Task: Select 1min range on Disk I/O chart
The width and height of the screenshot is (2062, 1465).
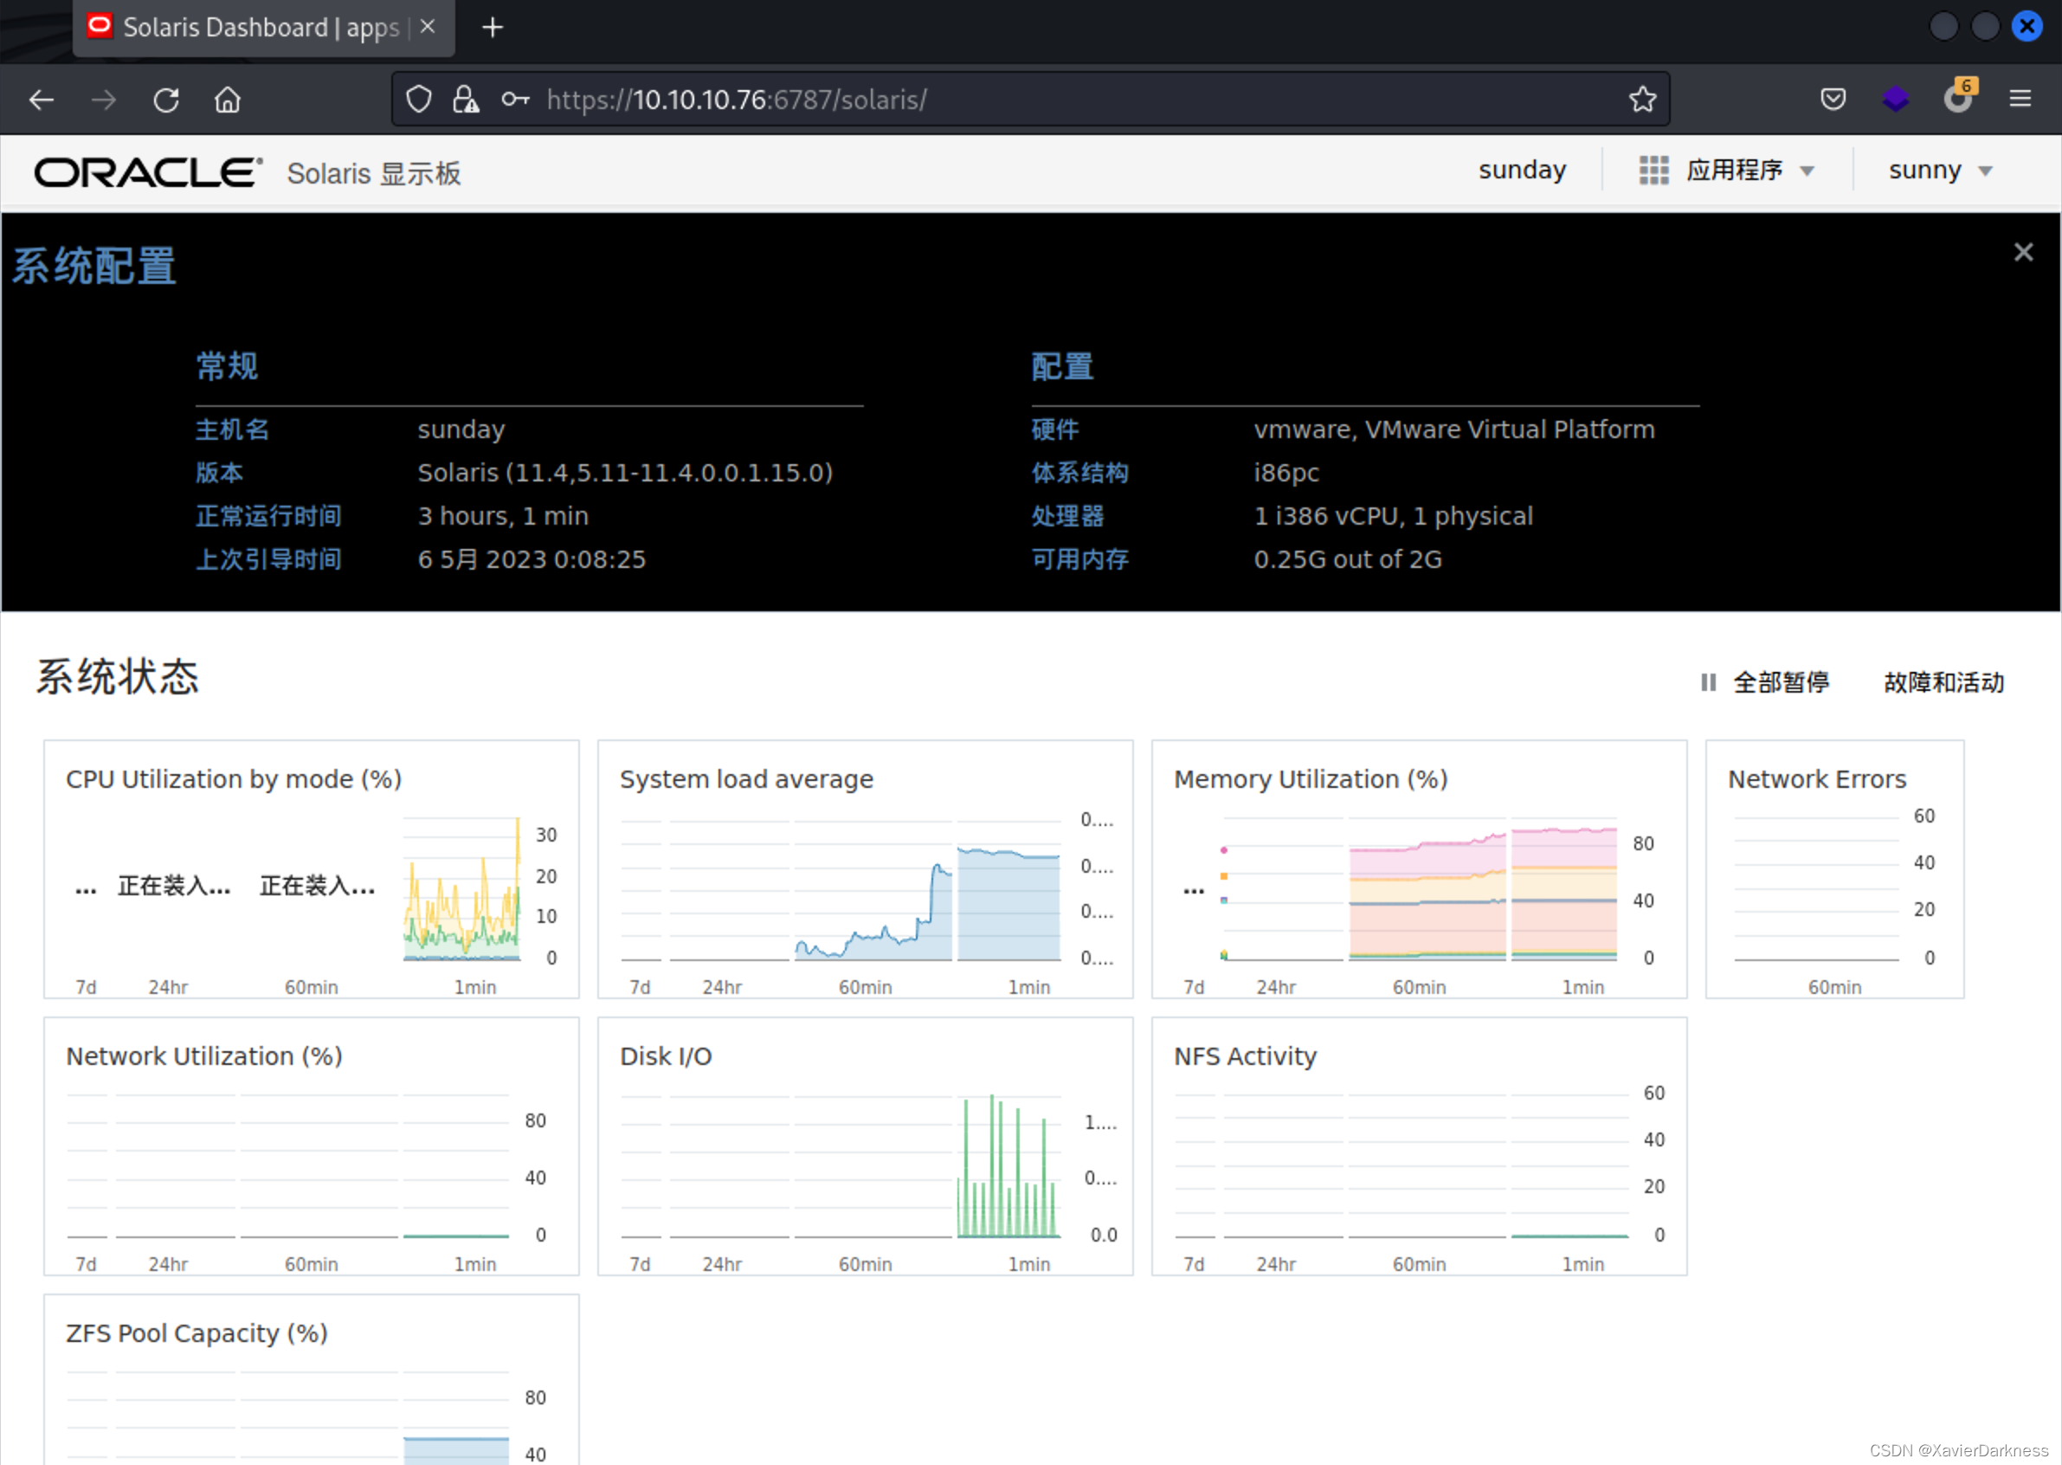Action: click(x=1029, y=1265)
